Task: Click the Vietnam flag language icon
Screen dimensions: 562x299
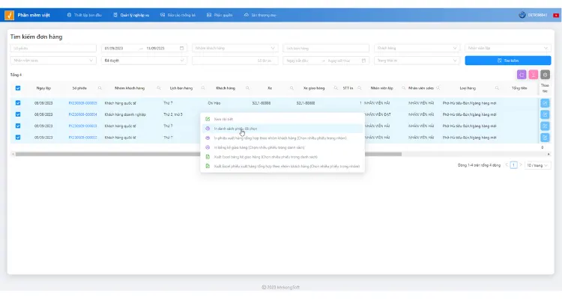Action: click(556, 16)
